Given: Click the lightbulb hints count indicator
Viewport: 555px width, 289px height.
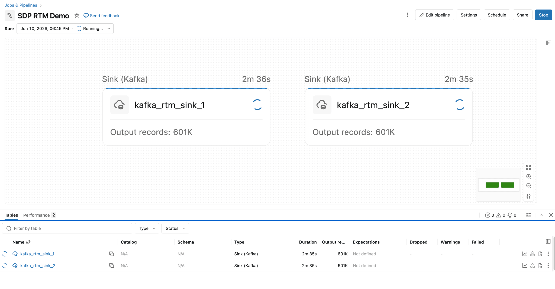Looking at the screenshot, I should (x=512, y=215).
